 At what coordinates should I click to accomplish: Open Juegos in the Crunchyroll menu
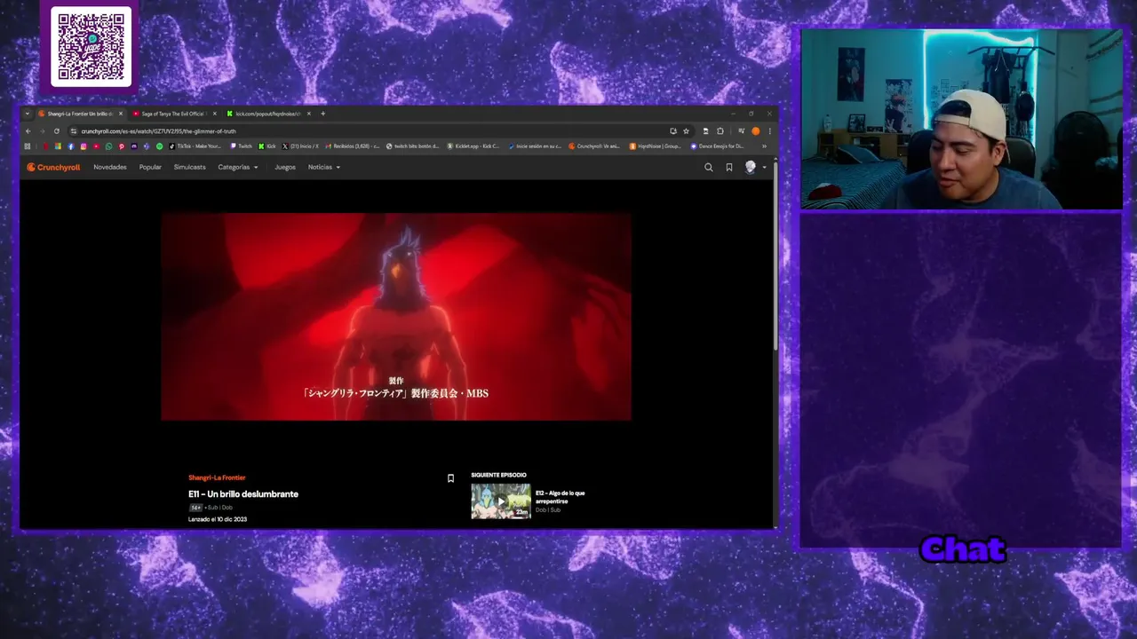[285, 167]
